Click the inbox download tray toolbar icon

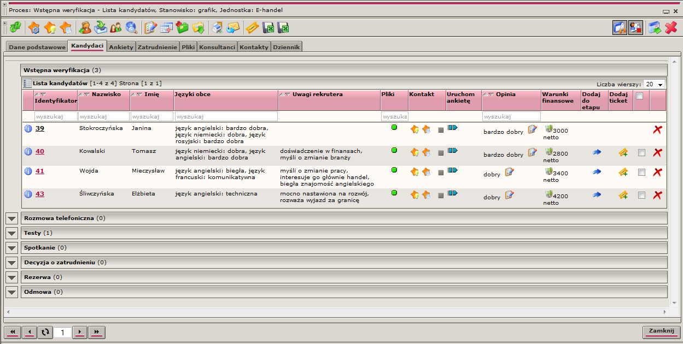click(x=101, y=27)
